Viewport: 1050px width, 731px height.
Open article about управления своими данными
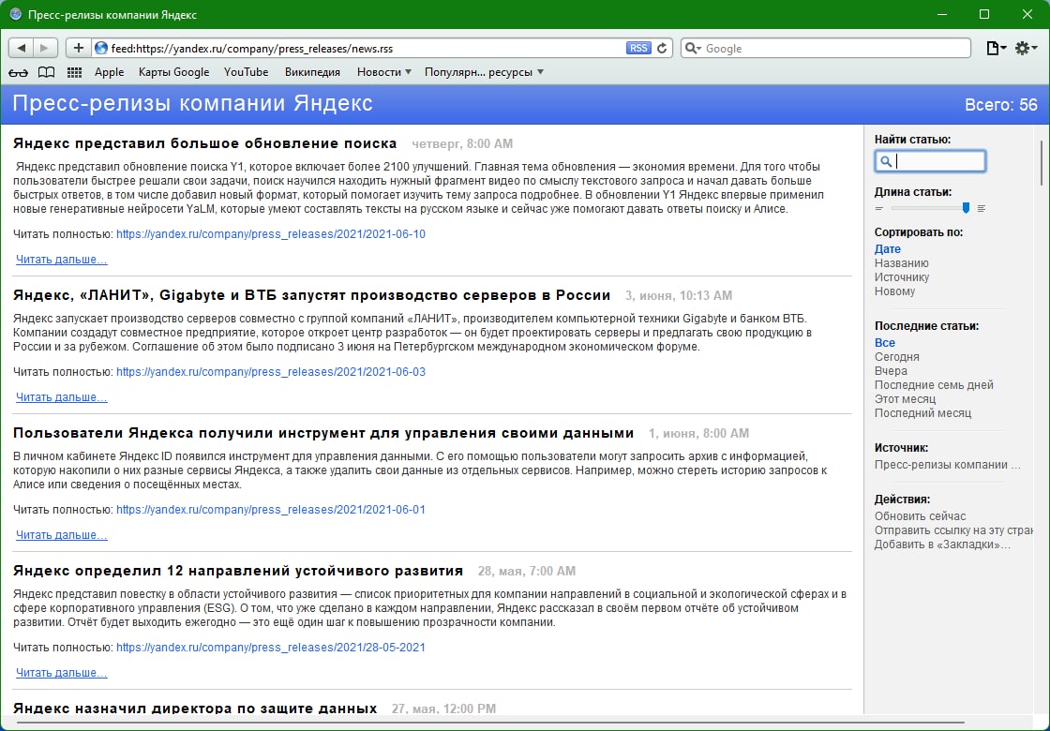pyautogui.click(x=323, y=433)
